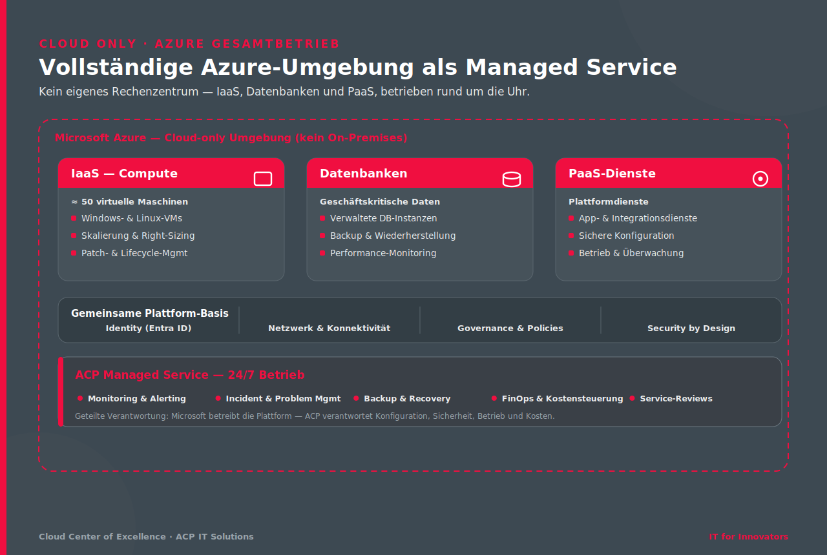Viewport: 827px width, 555px height.
Task: Click Security by Design label
Action: 691,328
